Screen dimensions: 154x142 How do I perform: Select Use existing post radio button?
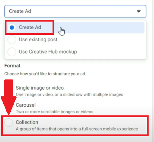12,40
